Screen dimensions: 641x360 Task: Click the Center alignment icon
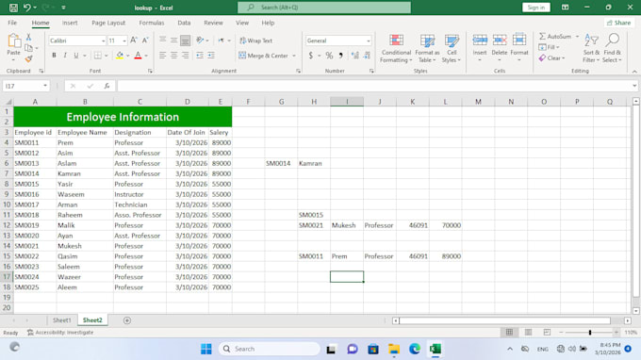(174, 56)
